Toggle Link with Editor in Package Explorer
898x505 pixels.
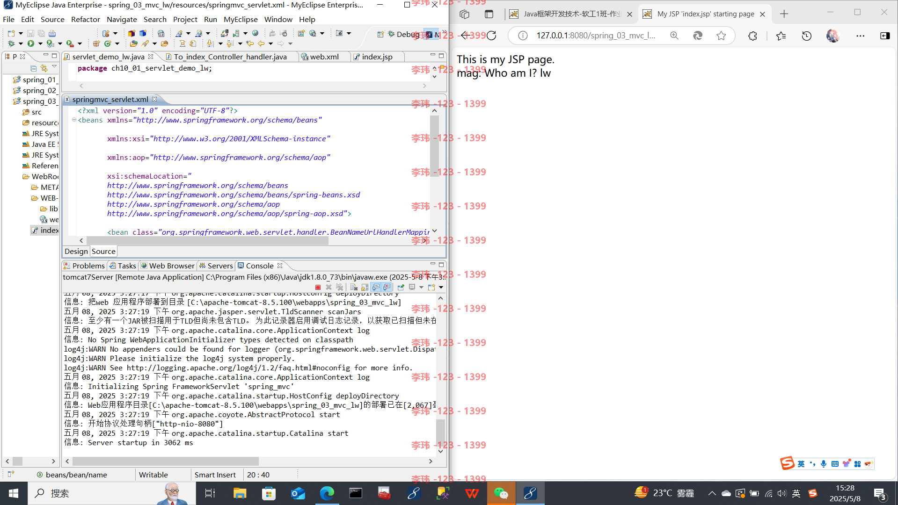tap(44, 68)
